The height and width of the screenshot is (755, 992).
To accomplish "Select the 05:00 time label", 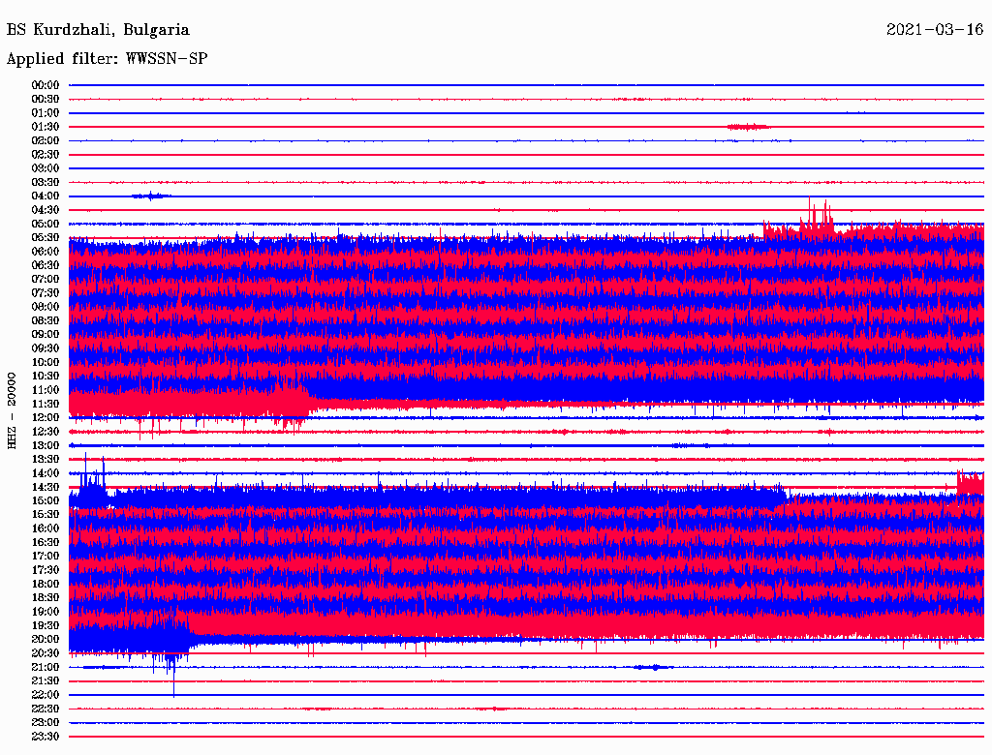I will click(46, 224).
